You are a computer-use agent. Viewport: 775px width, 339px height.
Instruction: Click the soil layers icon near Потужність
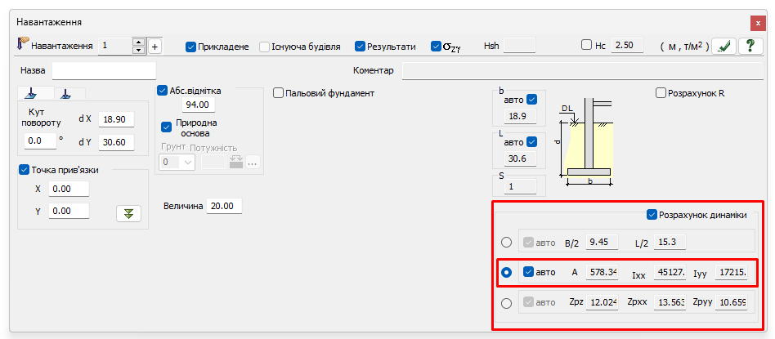[236, 162]
